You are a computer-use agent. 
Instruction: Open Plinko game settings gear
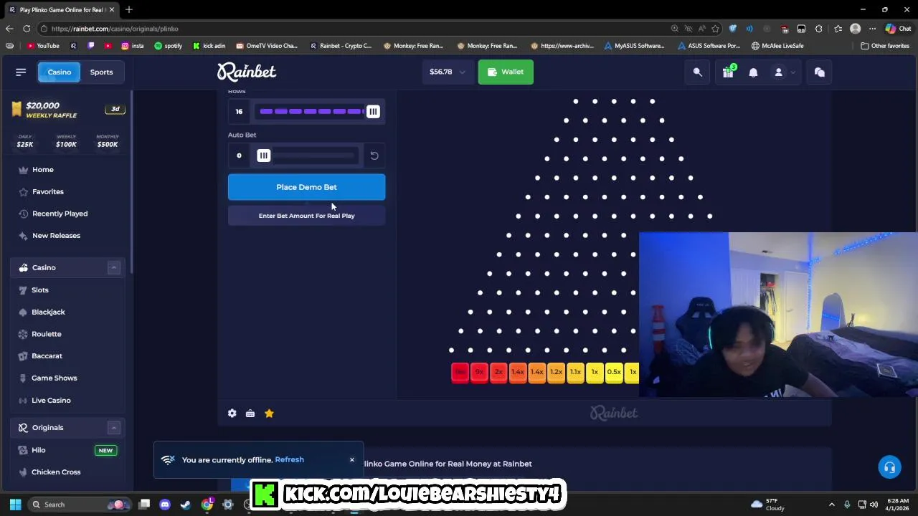point(232,414)
